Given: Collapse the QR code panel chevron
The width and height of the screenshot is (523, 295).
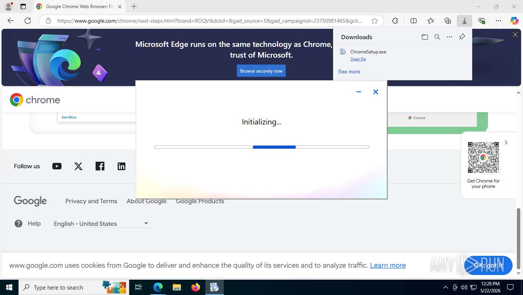Looking at the screenshot, I should 506,143.
